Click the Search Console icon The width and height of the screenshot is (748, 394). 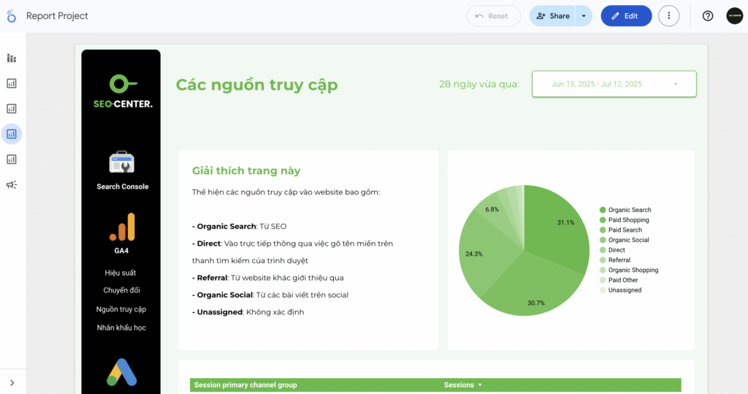coord(122,162)
